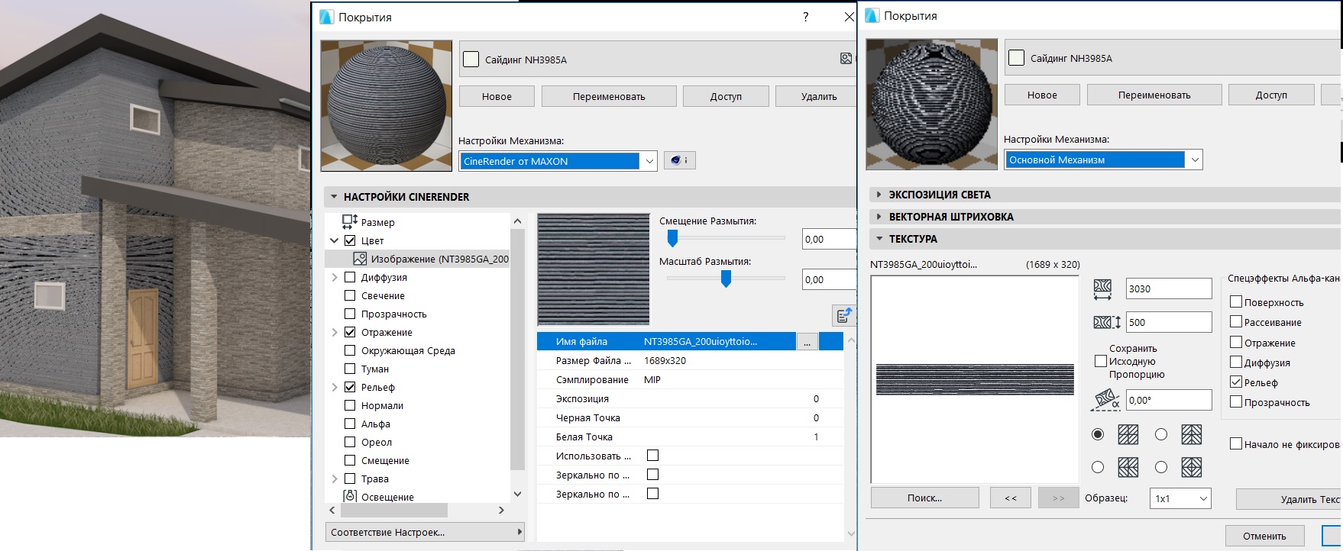Viewport: 1343px width, 551px height.
Task: Collapse the Цвет tree node
Action: 334,240
